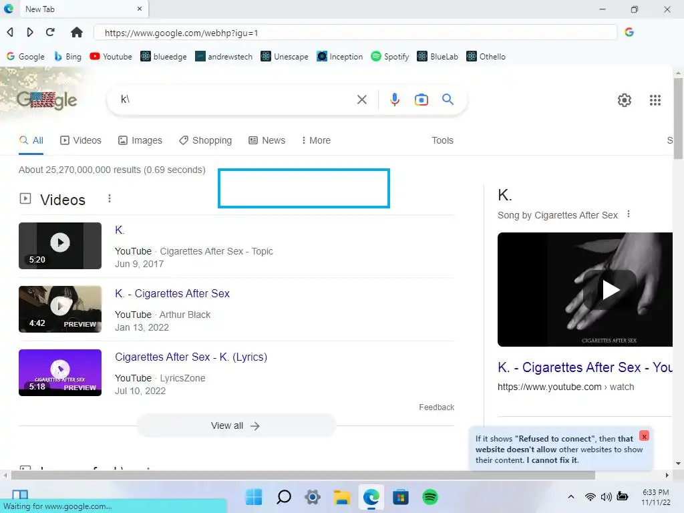Open Google quick settings gear
The image size is (684, 513).
[x=625, y=100]
